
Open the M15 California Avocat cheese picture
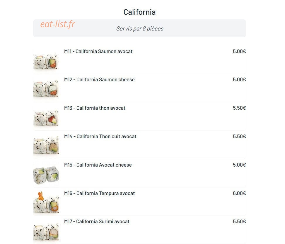46,174
